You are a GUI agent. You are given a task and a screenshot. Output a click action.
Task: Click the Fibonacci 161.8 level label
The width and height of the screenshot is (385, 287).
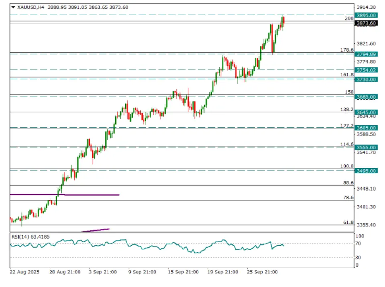point(346,75)
